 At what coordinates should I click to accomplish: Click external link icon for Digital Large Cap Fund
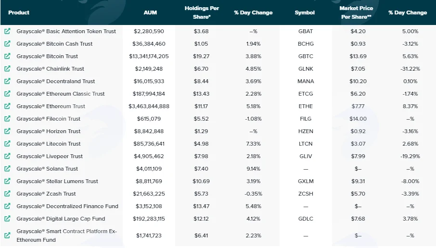click(7, 219)
